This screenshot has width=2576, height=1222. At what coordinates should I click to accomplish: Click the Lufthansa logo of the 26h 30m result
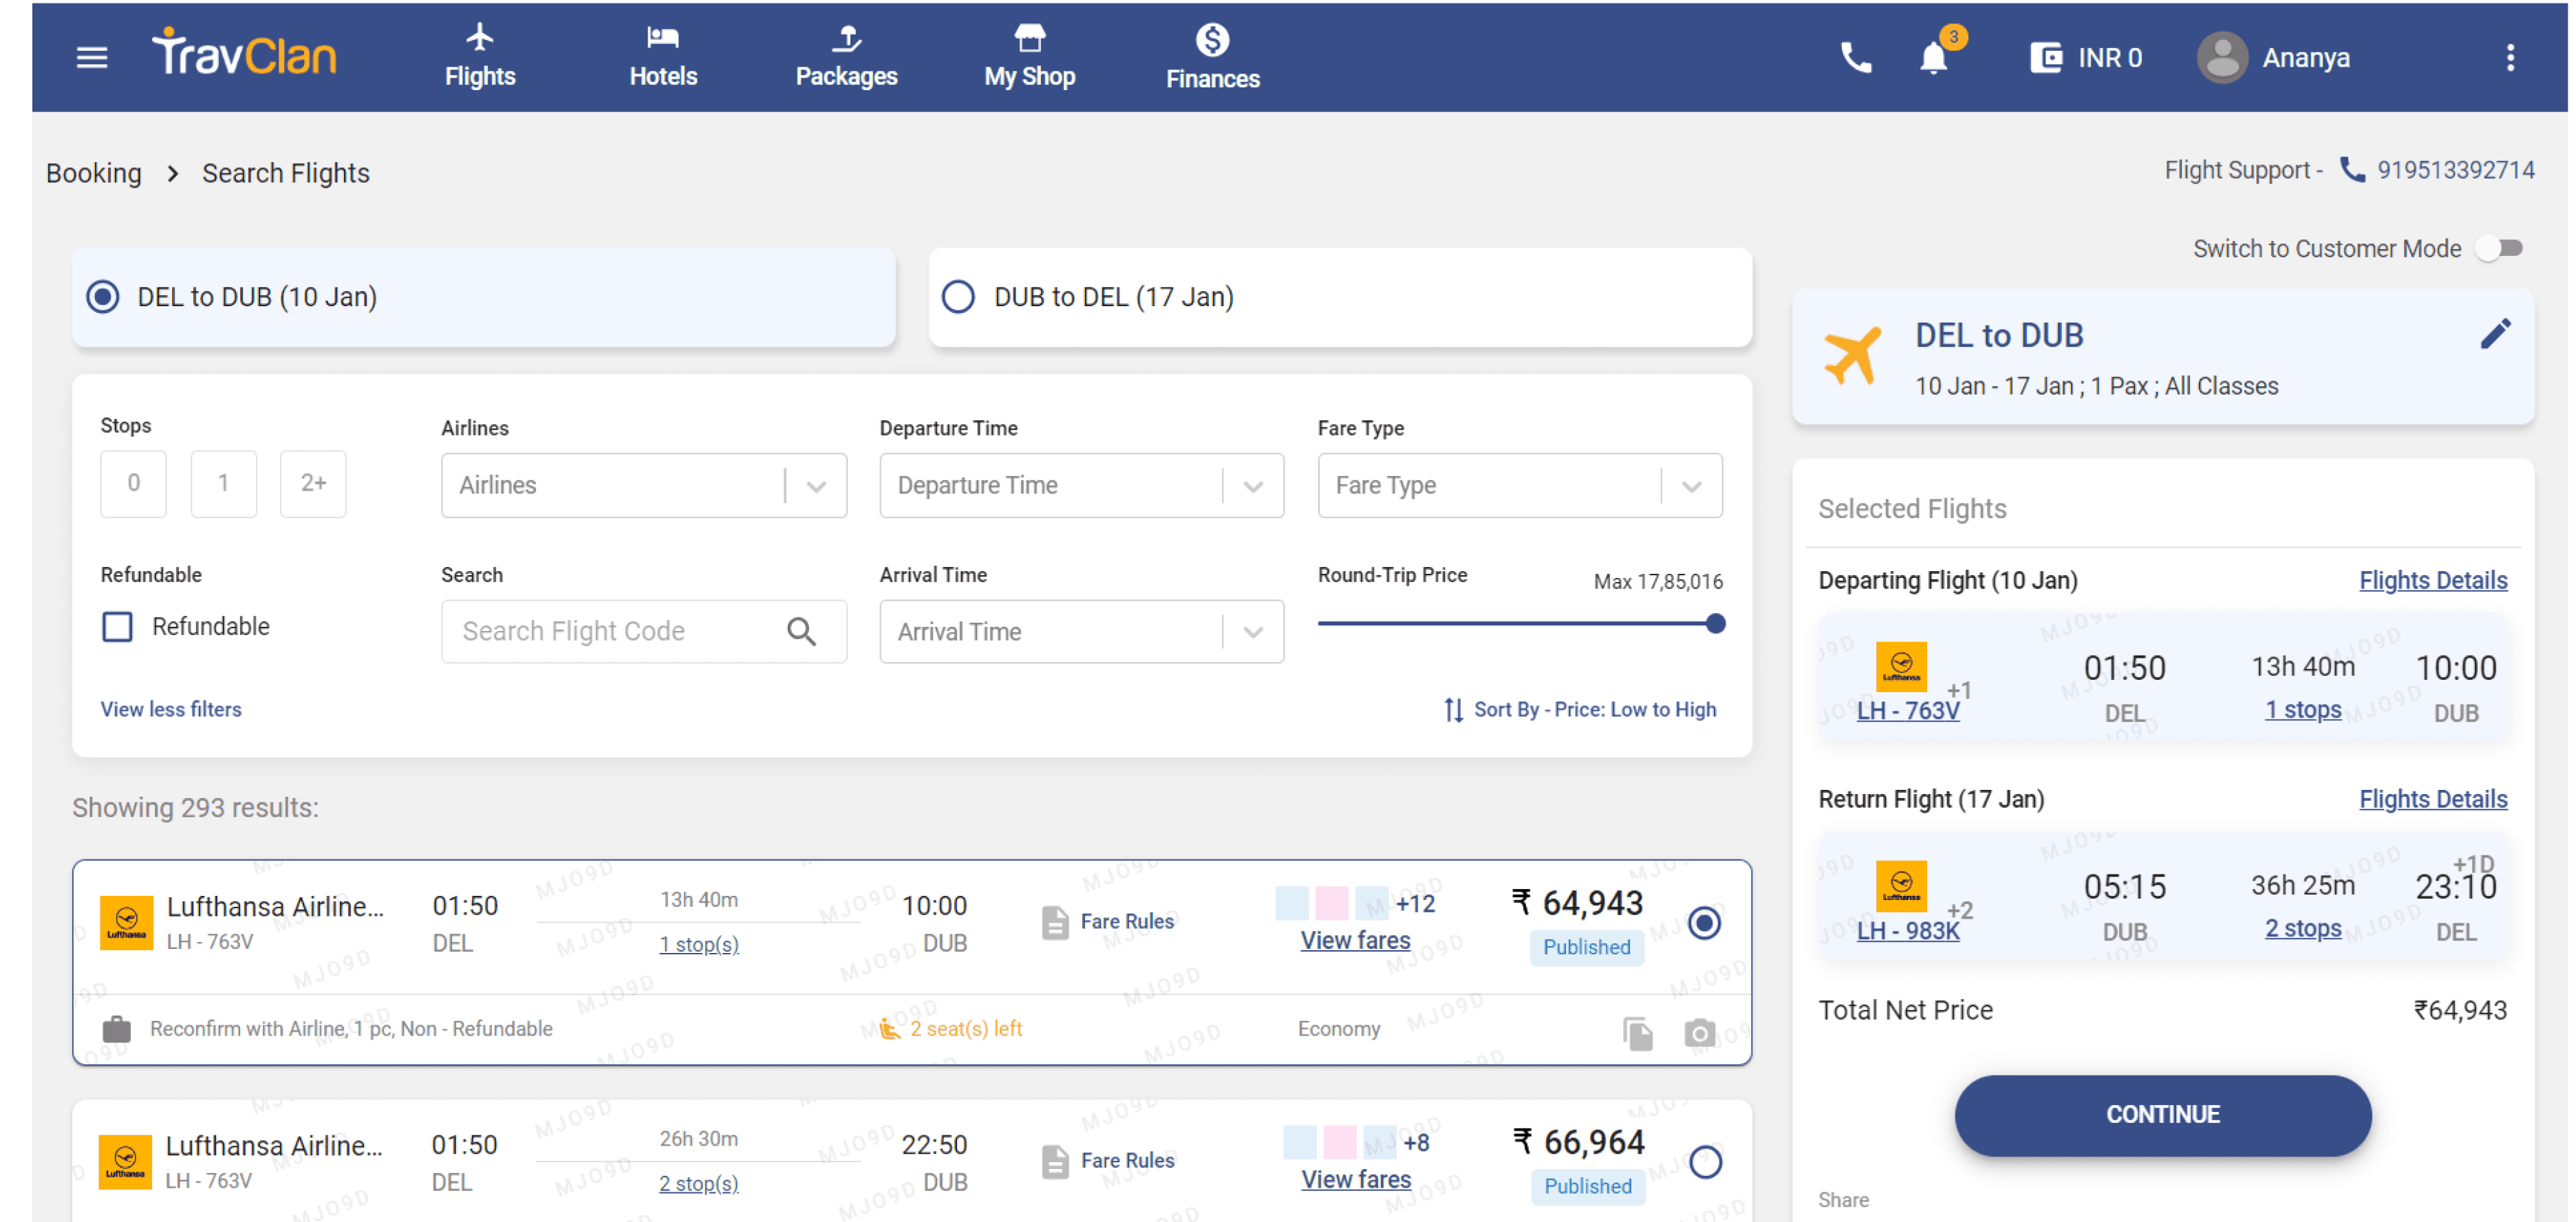pos(125,1161)
